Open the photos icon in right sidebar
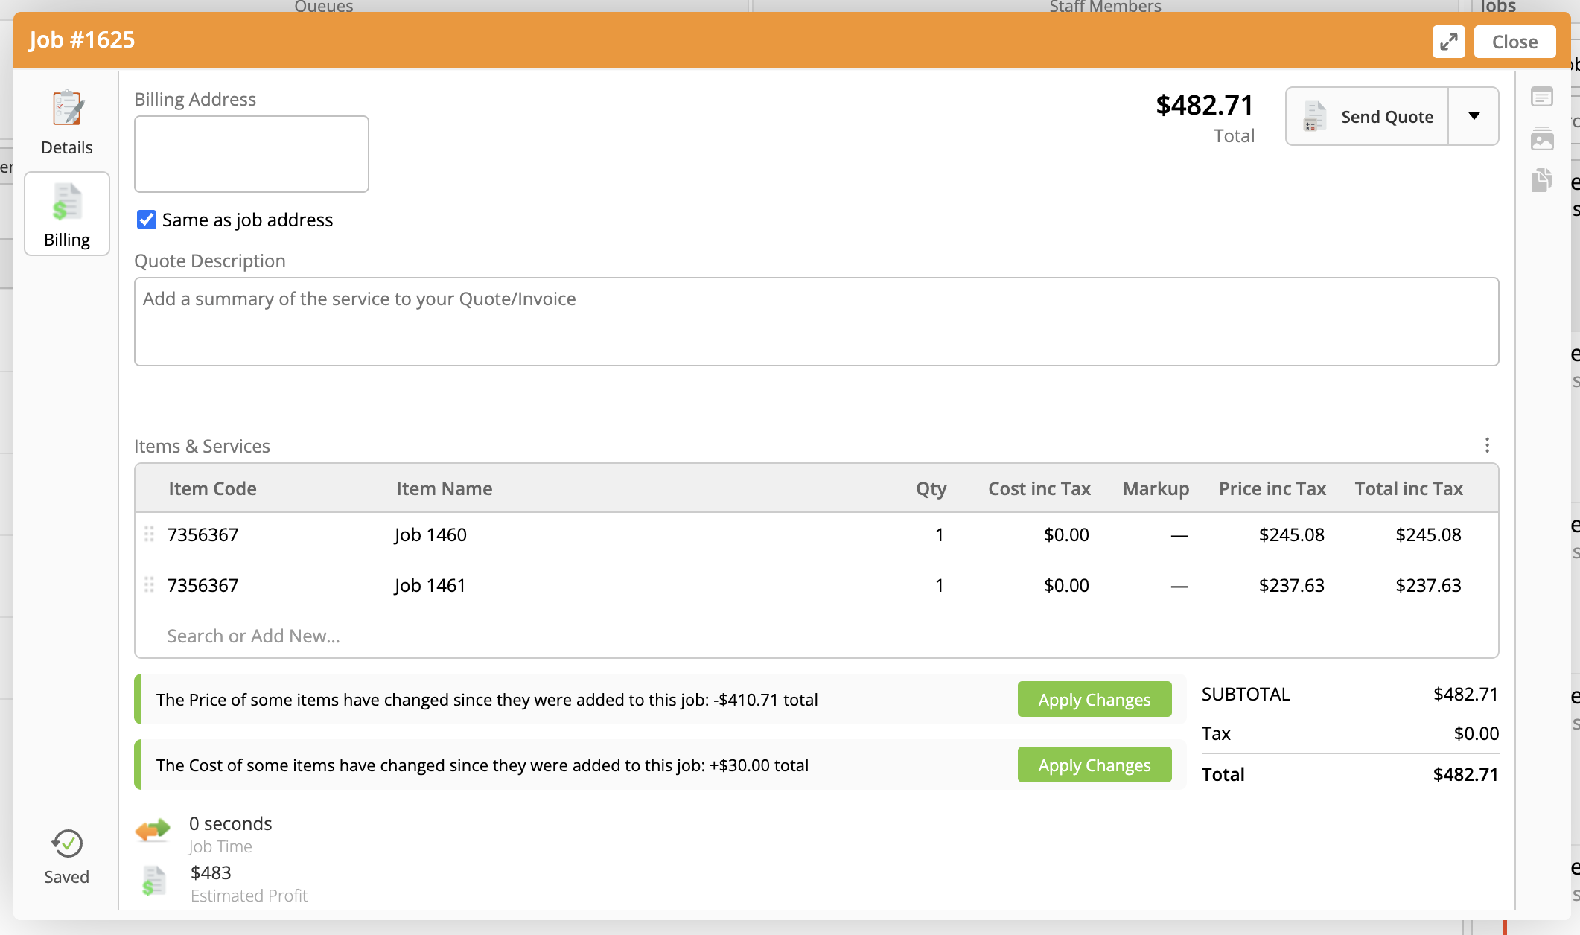Viewport: 1580px width, 935px height. (x=1542, y=138)
